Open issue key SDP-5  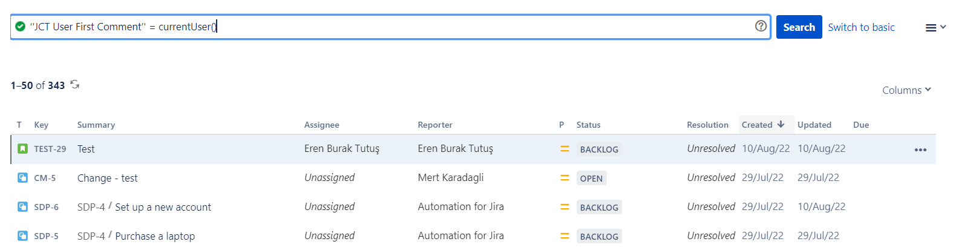(x=46, y=236)
